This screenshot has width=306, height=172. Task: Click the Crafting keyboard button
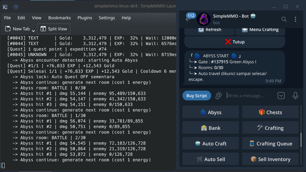click(x=270, y=128)
